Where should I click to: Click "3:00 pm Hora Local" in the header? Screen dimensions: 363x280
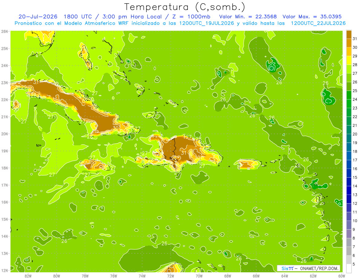[131, 17]
